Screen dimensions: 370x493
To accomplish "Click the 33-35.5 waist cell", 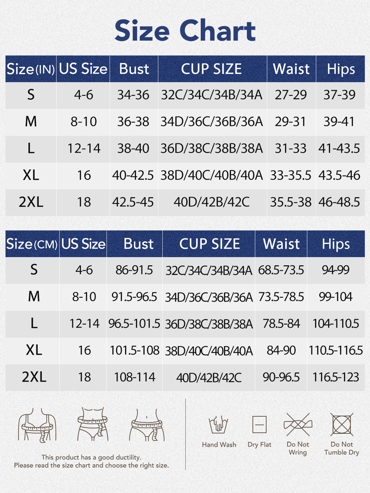I will 291,175.
